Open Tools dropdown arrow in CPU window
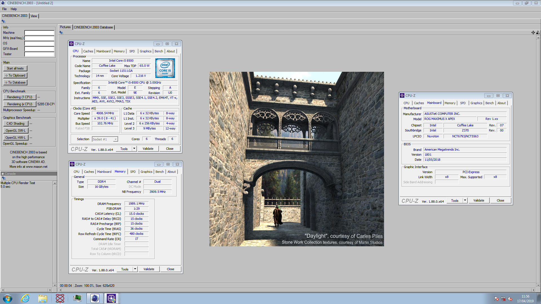Image resolution: width=541 pixels, height=304 pixels. click(x=134, y=149)
